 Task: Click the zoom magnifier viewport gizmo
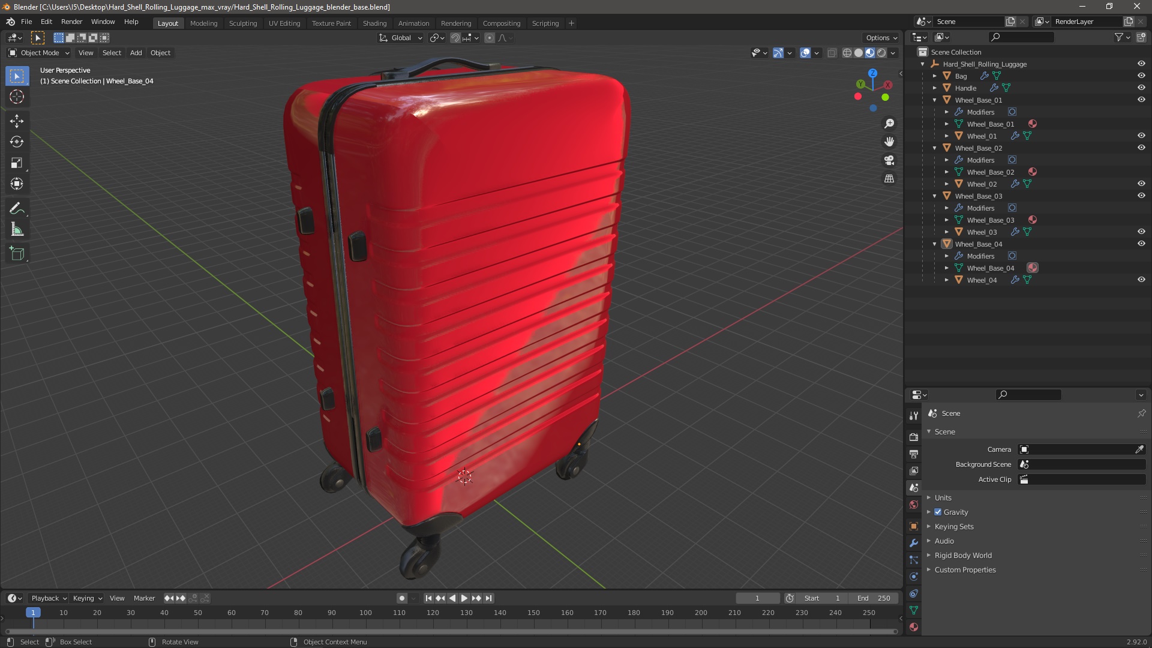889,124
